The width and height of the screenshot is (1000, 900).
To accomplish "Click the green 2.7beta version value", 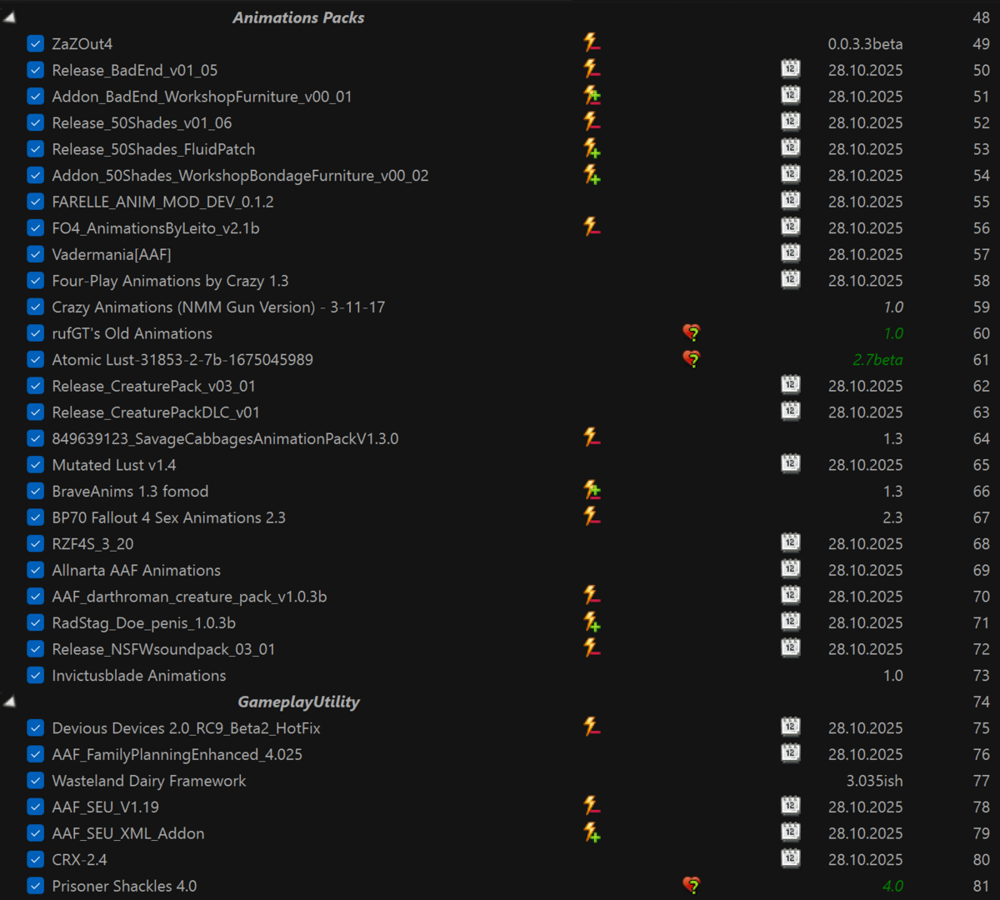I will [877, 360].
